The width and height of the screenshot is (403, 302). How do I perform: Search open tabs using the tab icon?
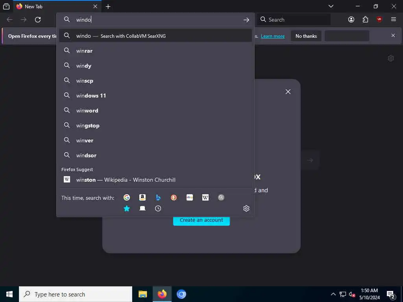[142, 208]
